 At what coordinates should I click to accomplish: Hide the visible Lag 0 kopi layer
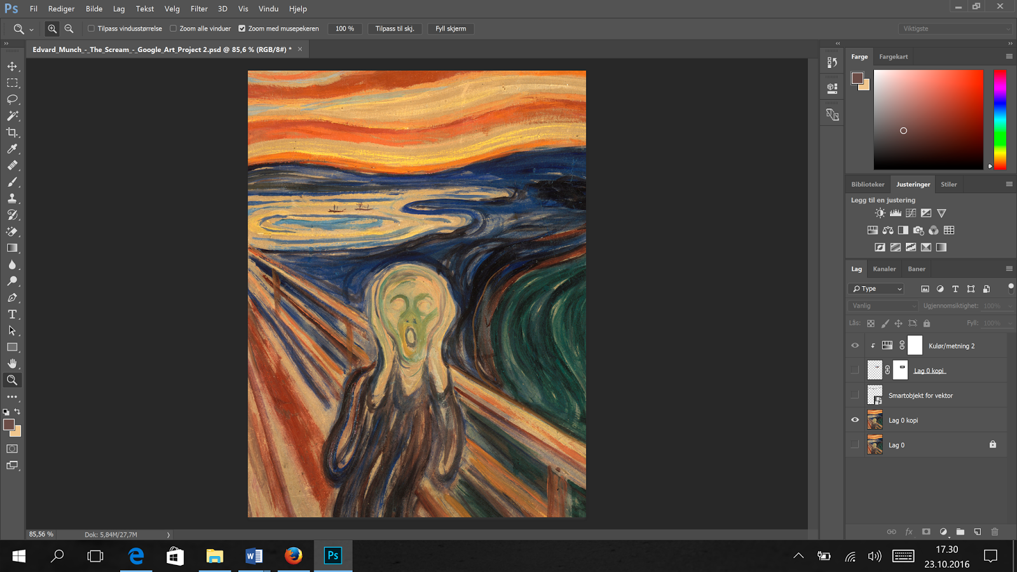tap(855, 420)
